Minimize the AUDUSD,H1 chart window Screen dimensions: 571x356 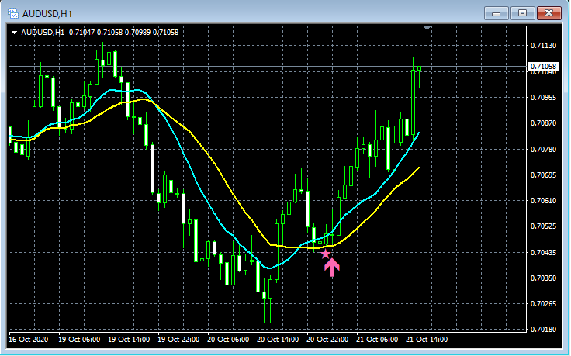(496, 13)
